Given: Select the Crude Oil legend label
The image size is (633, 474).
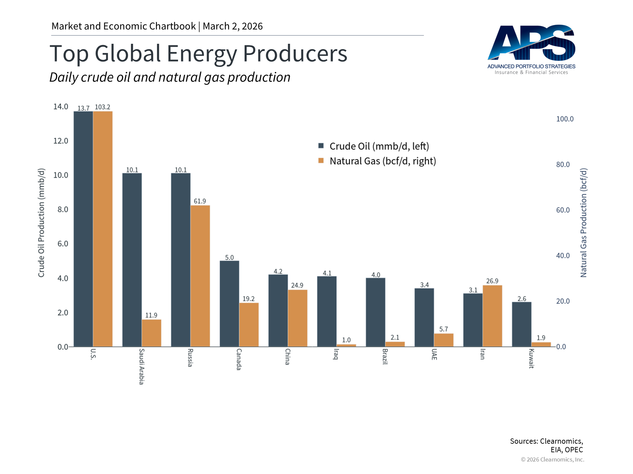Looking at the screenshot, I should (379, 146).
